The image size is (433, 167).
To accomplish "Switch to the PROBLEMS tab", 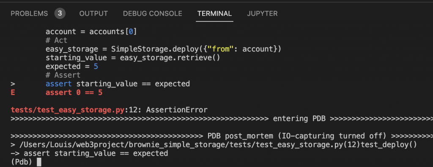I will 29,13.
